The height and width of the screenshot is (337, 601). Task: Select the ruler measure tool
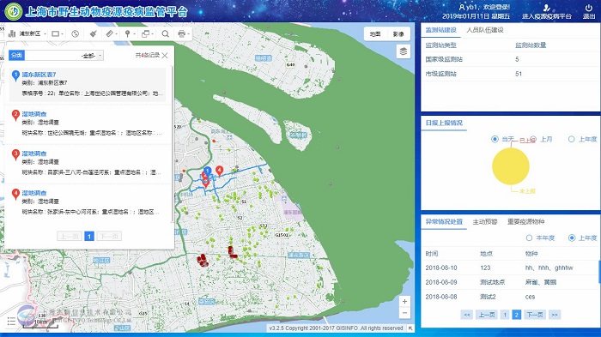pos(110,33)
